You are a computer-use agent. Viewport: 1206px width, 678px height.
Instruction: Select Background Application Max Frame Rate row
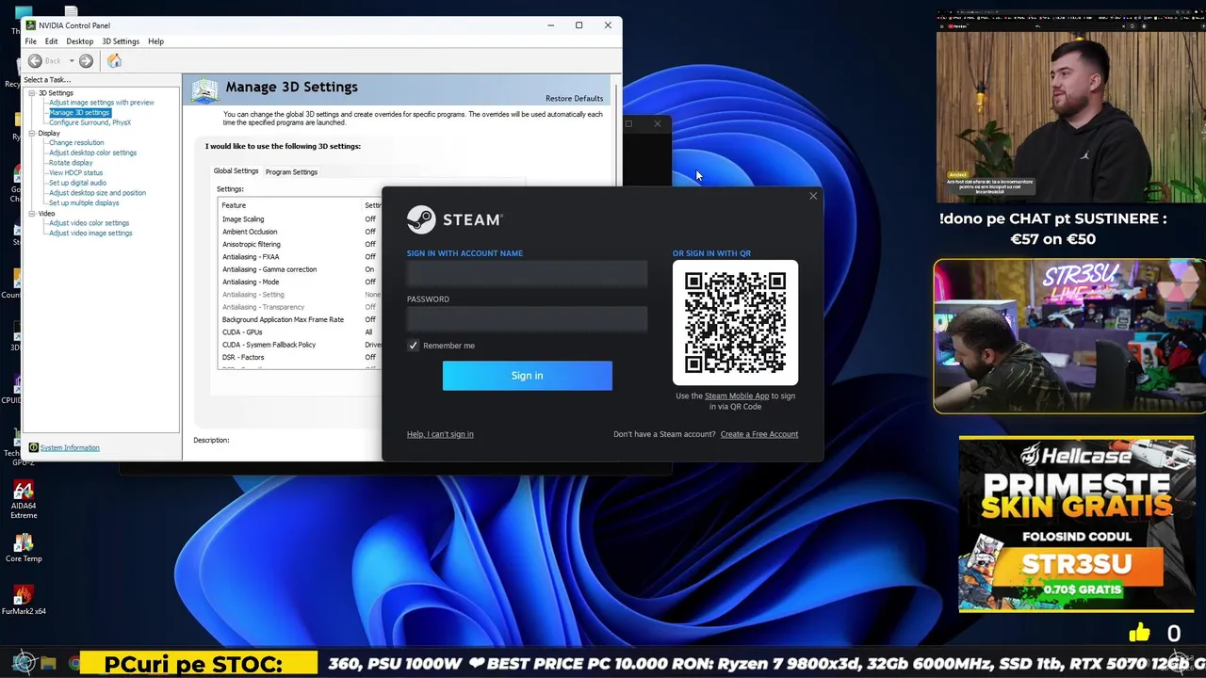[301, 319]
